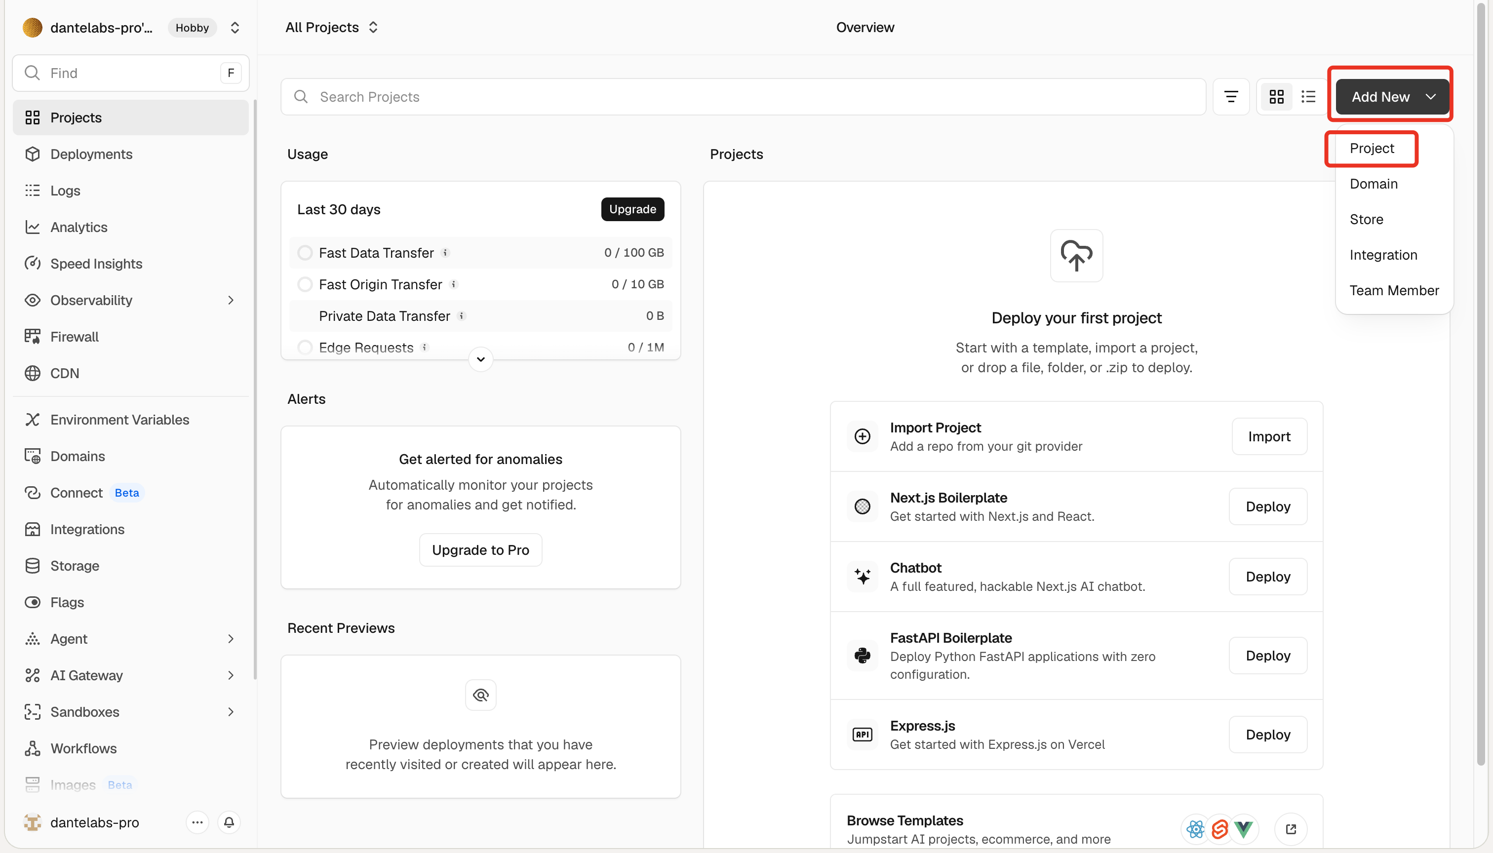Deploy the Next.js Boilerplate template

[1268, 506]
